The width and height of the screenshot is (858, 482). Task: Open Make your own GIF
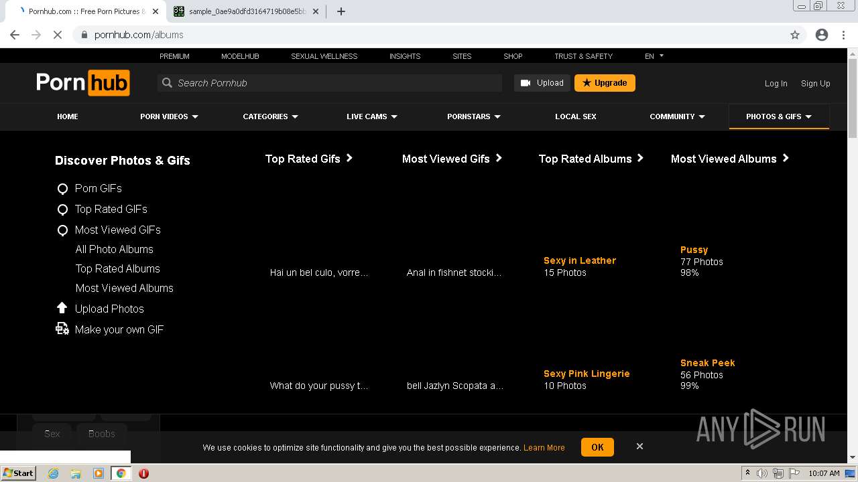[x=119, y=329]
